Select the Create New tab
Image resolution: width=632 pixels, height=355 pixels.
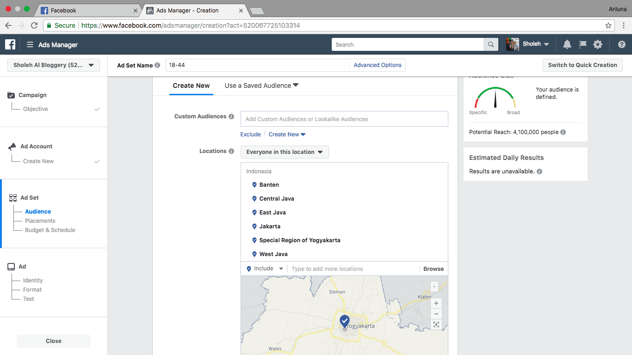tap(191, 86)
